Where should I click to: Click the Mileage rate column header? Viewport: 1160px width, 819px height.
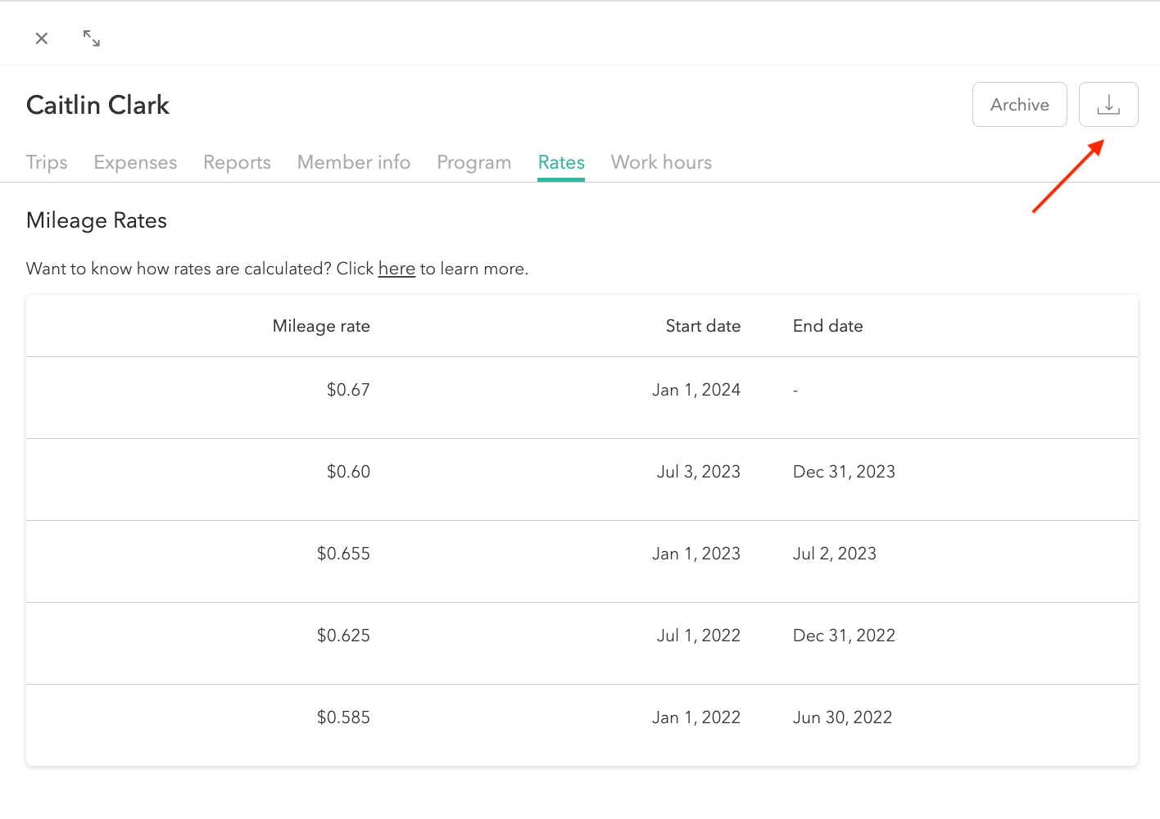tap(321, 326)
